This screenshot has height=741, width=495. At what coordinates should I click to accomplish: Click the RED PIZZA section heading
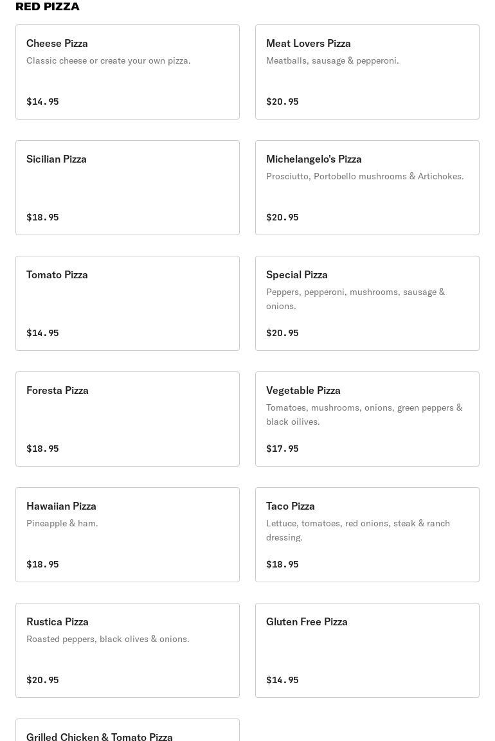pos(48,6)
